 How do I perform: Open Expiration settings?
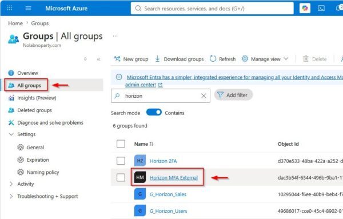(38, 160)
